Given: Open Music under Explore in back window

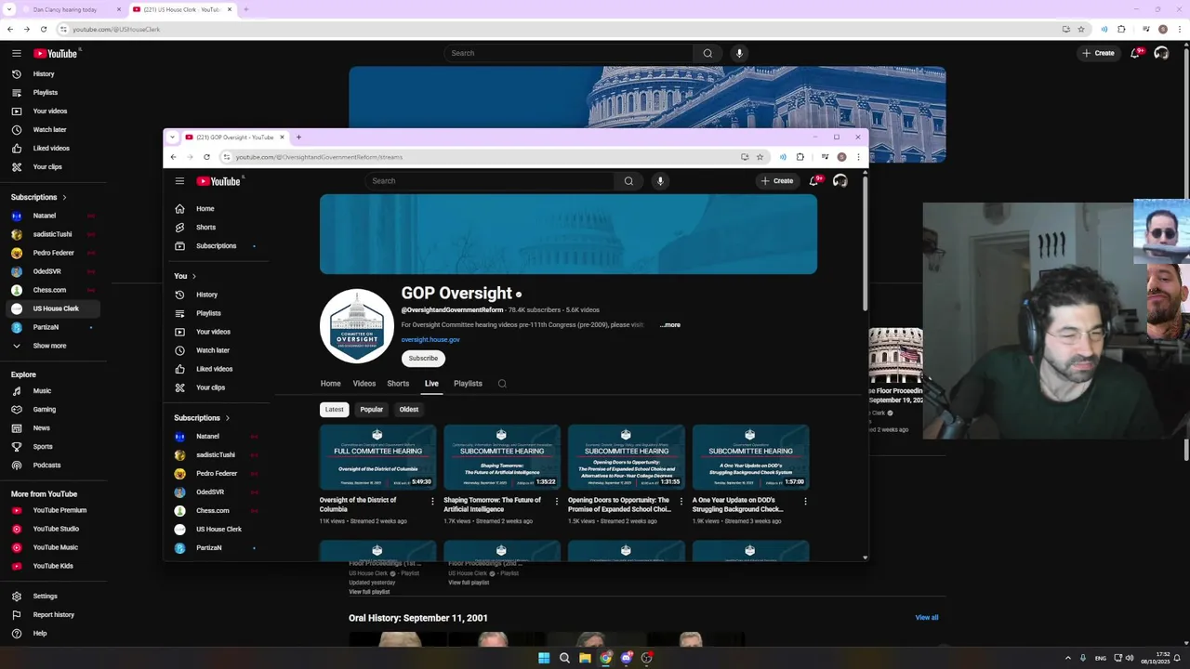Looking at the screenshot, I should [43, 391].
